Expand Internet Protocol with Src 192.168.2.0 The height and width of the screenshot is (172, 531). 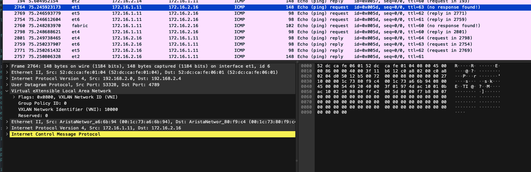coord(7,78)
